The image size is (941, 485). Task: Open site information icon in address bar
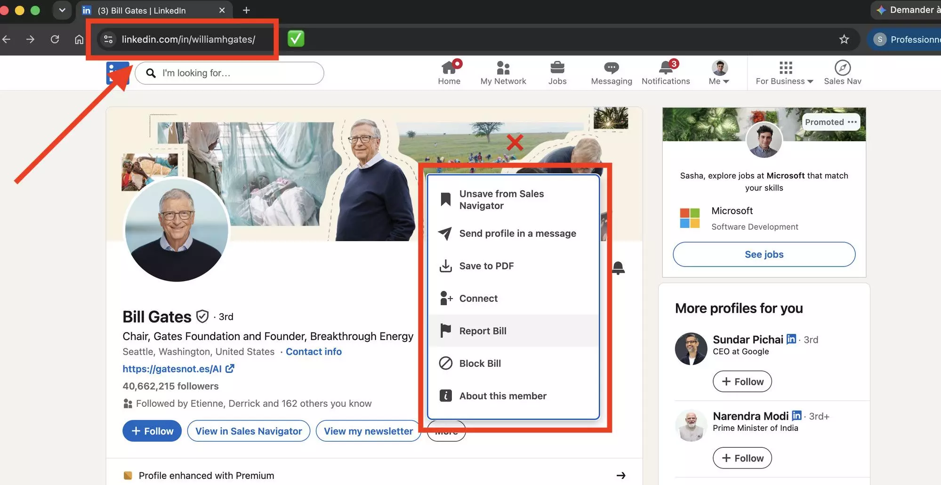pyautogui.click(x=108, y=40)
